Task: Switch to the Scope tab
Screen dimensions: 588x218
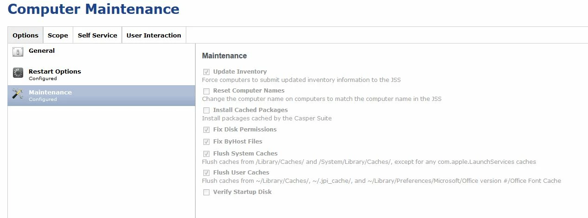Action: coord(58,35)
